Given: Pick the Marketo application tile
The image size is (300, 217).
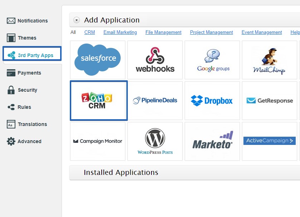Looking at the screenshot, I should tap(212, 141).
